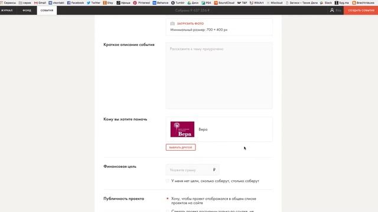Select 'Сделать проект доступным только по ссылке' radio

[167, 211]
